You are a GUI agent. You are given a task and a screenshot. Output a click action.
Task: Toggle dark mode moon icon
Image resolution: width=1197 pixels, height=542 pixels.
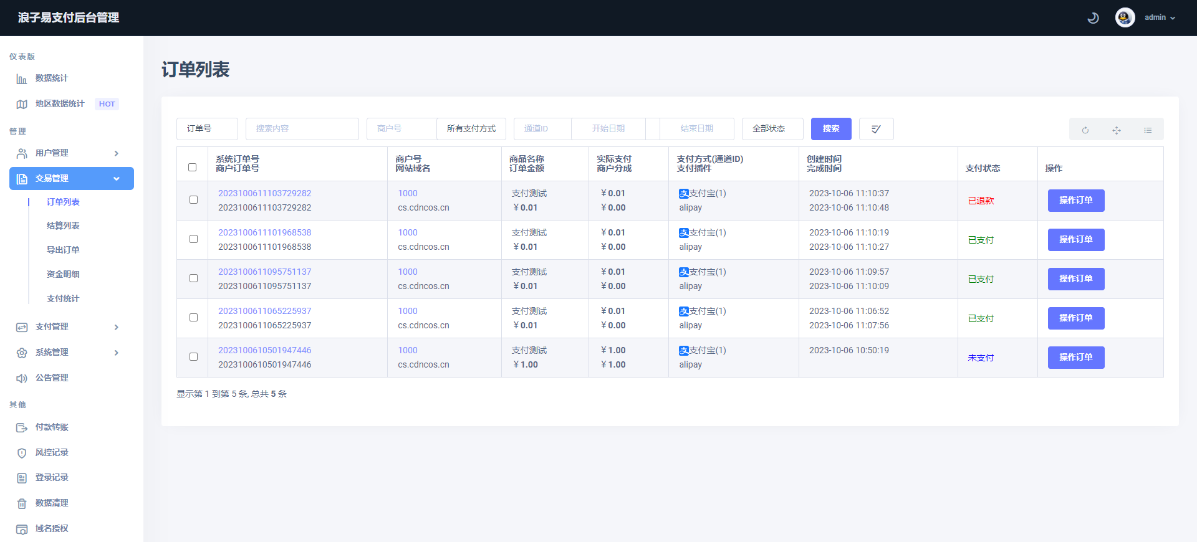(1093, 18)
